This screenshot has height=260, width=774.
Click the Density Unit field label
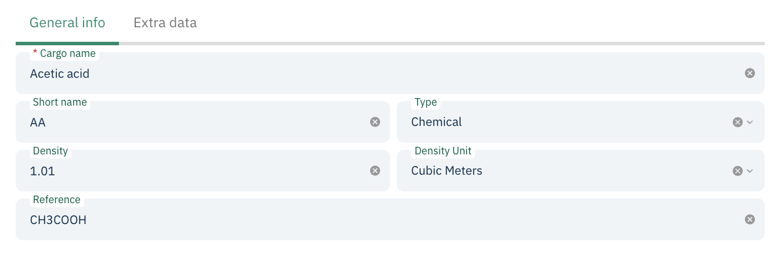coord(443,151)
